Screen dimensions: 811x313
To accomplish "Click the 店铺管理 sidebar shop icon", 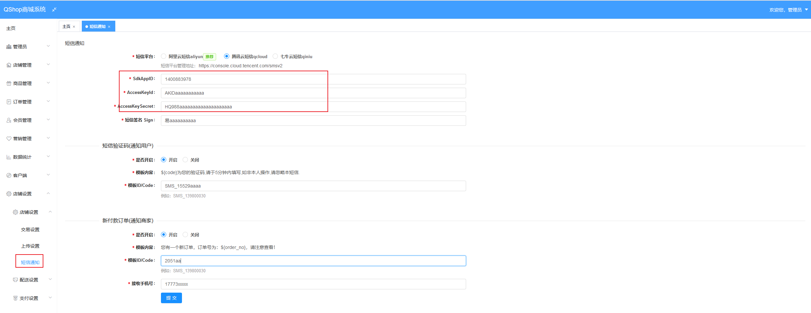I will [9, 65].
